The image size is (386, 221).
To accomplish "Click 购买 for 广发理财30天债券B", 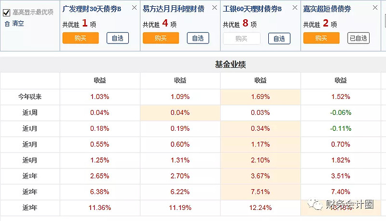I will click(81, 38).
